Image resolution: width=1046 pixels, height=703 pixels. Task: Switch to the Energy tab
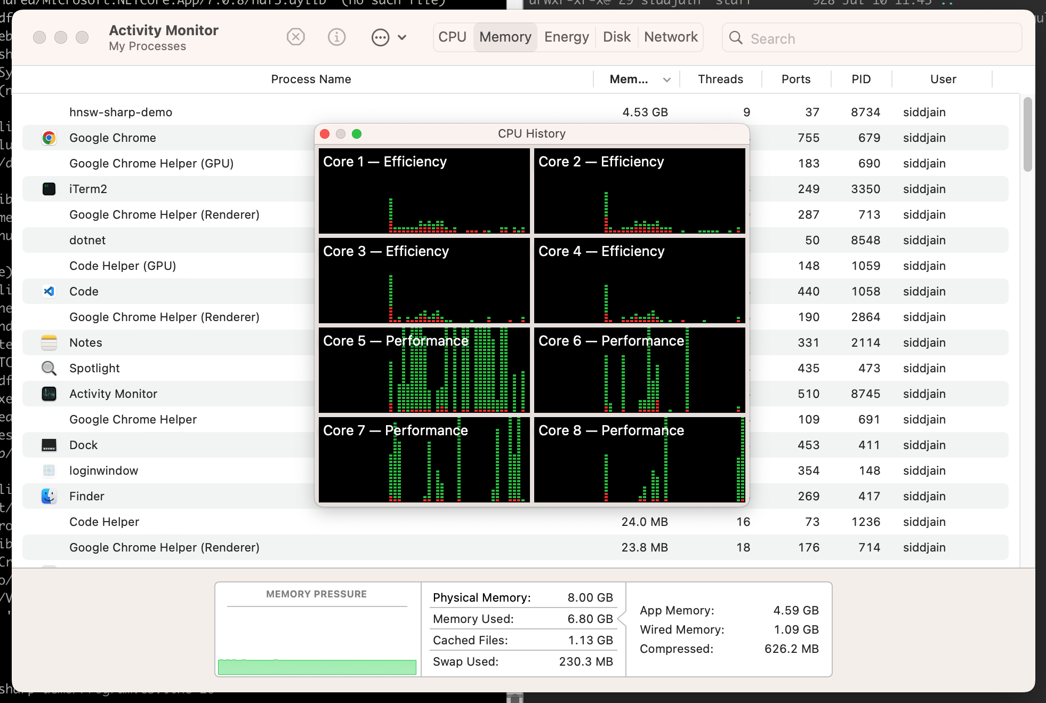pos(566,37)
